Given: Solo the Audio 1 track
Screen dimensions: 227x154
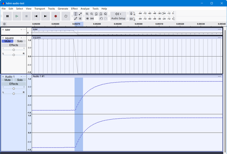Looking at the screenshot, I should 20,80.
